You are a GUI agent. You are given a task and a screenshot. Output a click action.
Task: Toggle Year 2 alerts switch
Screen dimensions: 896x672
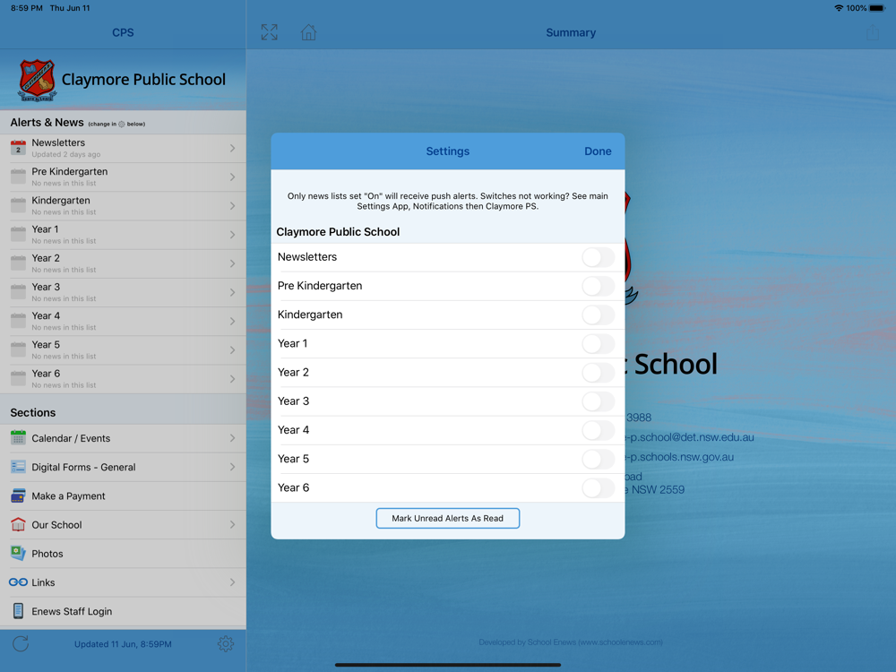[599, 373]
